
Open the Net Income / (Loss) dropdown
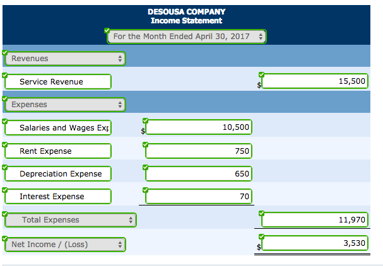pyautogui.click(x=65, y=245)
